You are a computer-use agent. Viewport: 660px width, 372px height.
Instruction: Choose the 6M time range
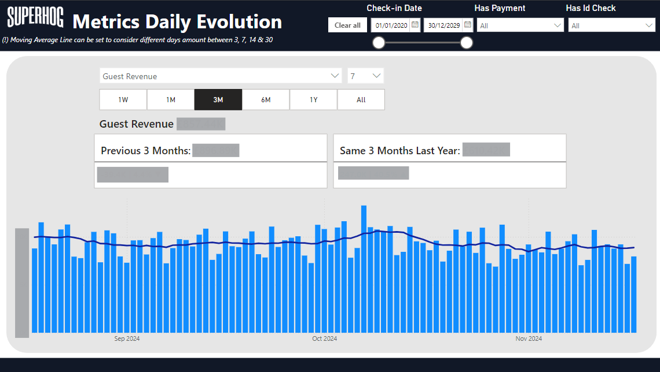[x=266, y=100]
